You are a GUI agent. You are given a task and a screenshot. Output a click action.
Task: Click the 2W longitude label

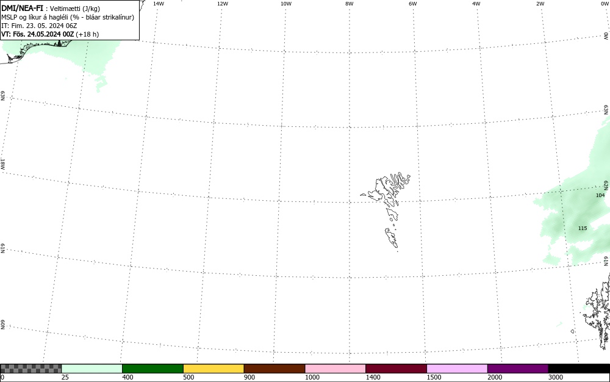[x=540, y=4]
